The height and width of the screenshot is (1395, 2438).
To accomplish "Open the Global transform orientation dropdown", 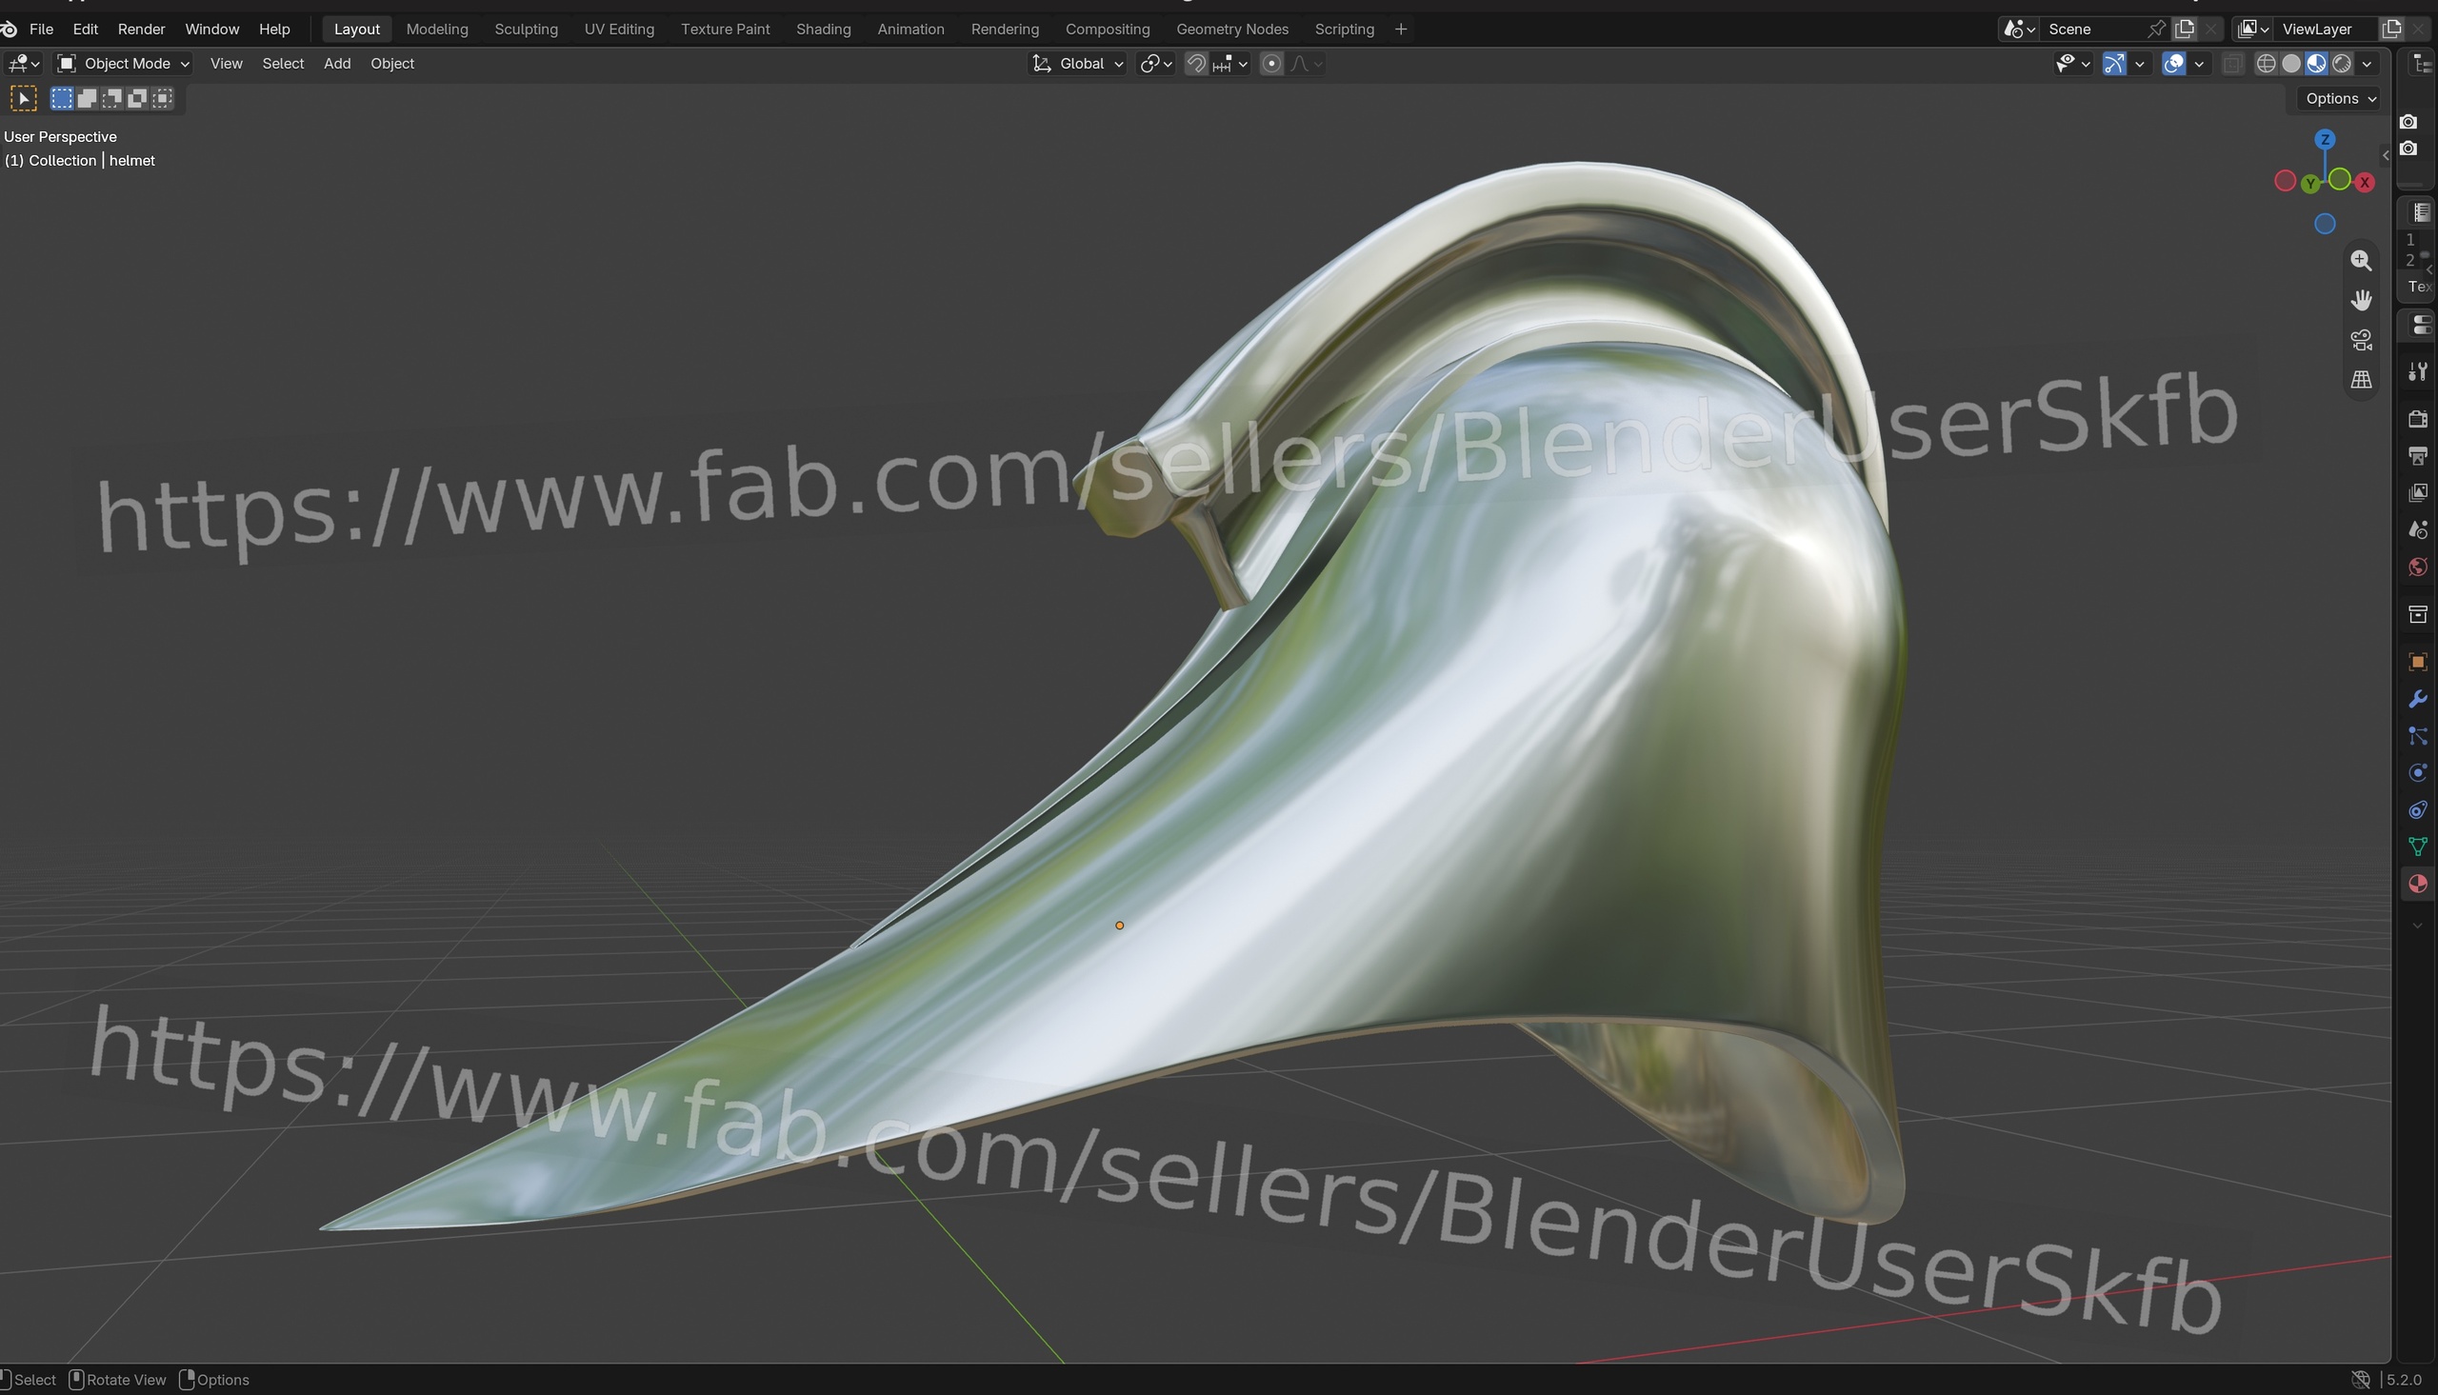I will point(1078,63).
